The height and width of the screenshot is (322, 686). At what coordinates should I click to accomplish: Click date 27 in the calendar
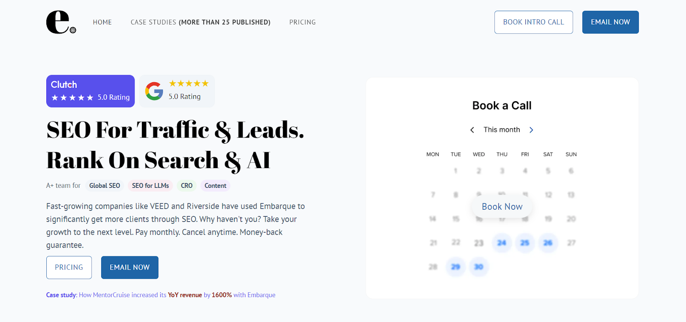[571, 243]
